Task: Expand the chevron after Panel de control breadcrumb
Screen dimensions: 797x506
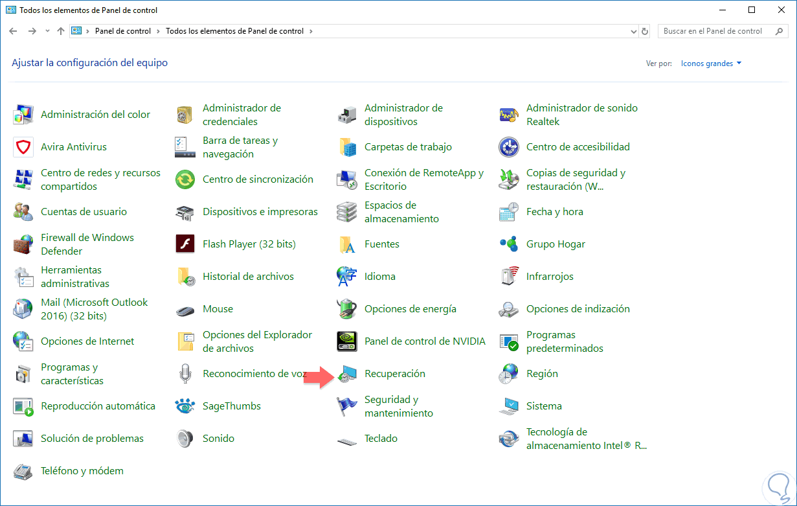Action: click(x=157, y=31)
